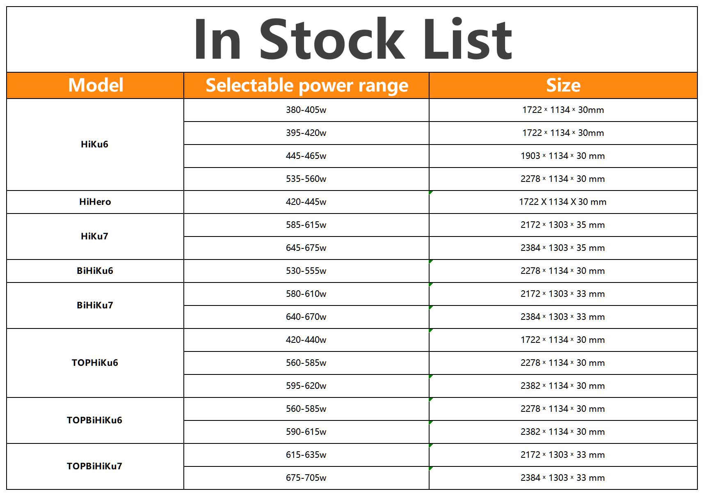
Task: Select the "Model" column header
Action: point(95,85)
